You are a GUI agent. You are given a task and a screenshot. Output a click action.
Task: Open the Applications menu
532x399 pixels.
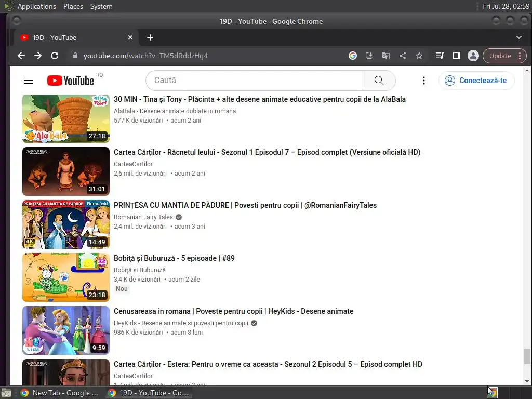pos(37,6)
